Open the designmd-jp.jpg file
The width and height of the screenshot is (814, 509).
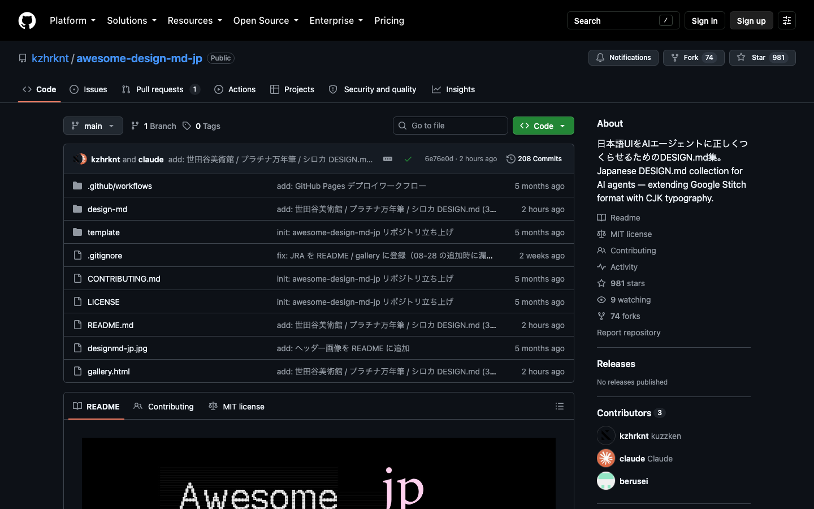click(117, 348)
